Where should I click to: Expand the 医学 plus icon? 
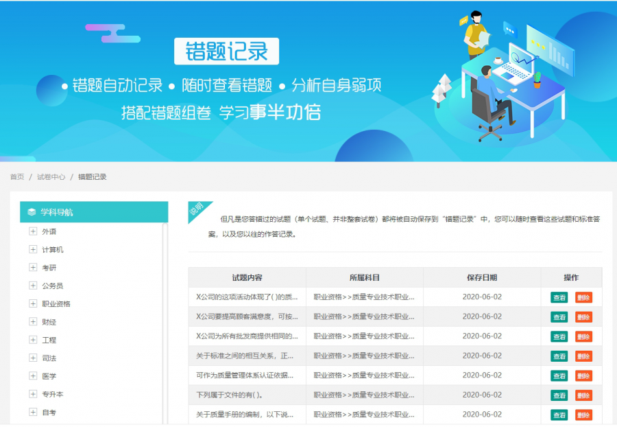click(x=33, y=376)
